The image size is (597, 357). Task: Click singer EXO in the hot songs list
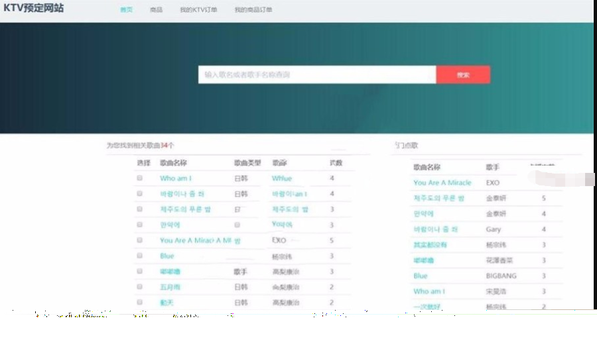click(x=493, y=183)
